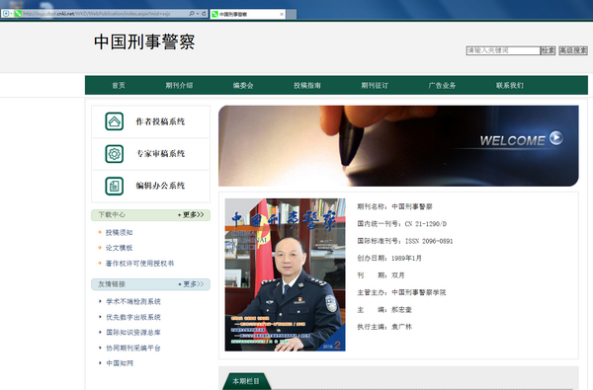The width and height of the screenshot is (593, 390).
Task: Open the 专家审稿系统 link
Action: 160,153
